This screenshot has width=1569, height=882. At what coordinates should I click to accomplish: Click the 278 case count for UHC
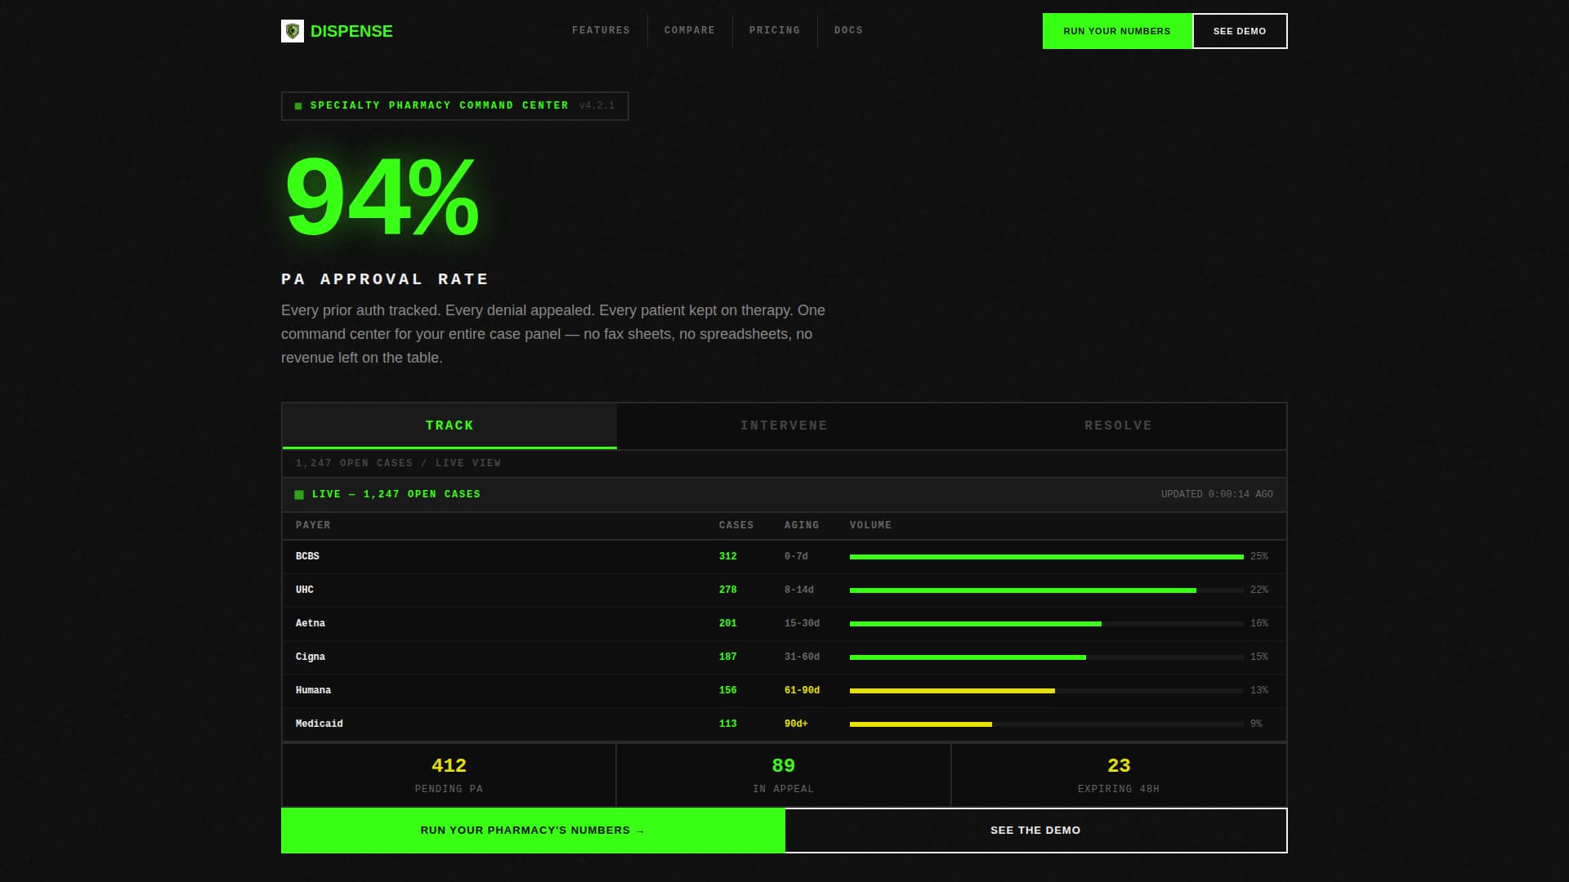pos(727,590)
